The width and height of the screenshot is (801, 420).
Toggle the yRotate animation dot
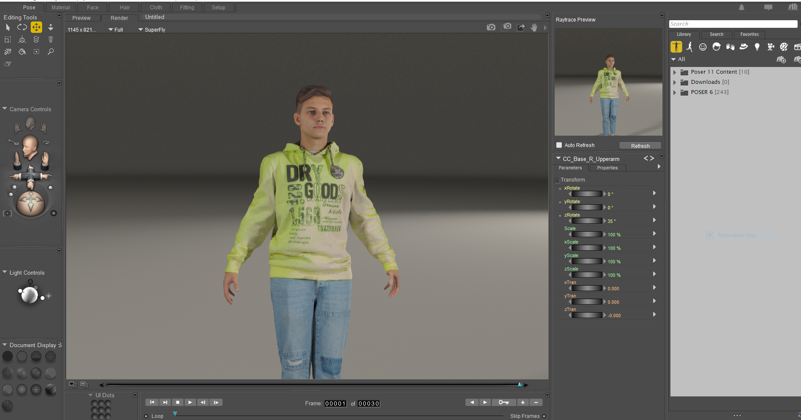pyautogui.click(x=560, y=202)
